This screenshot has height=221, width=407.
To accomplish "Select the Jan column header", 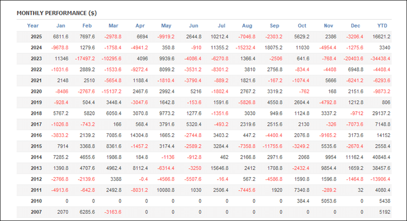I will pos(61,26).
